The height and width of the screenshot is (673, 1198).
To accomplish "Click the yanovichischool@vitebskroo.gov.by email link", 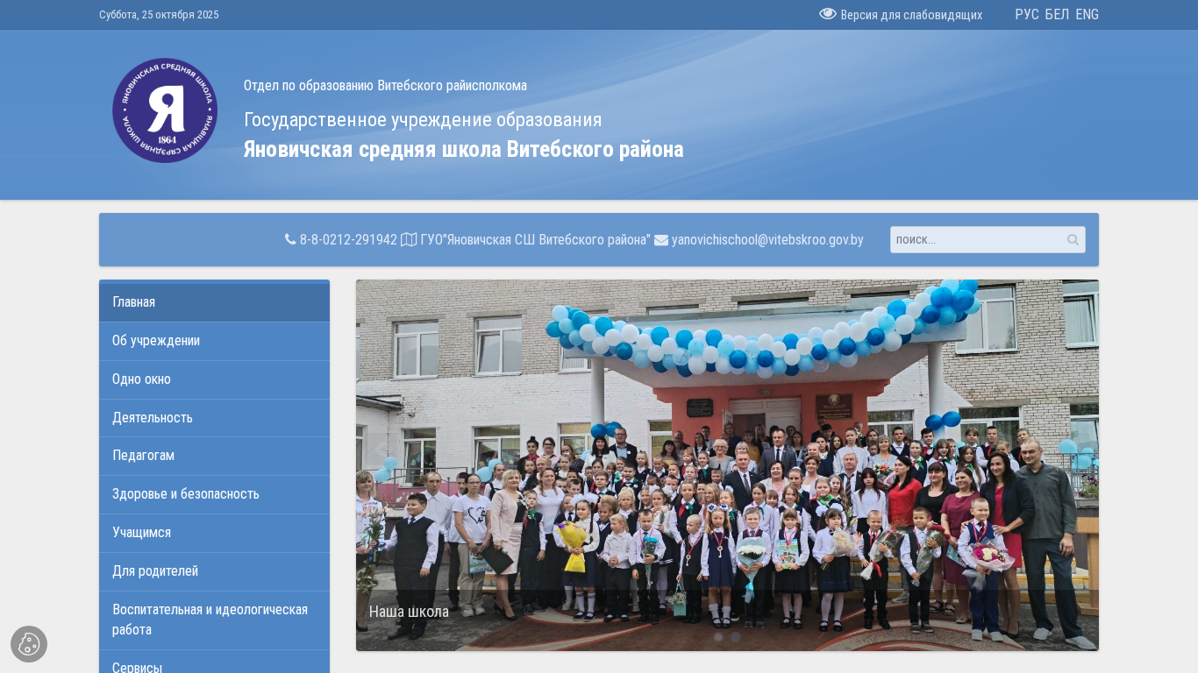I will [x=767, y=240].
